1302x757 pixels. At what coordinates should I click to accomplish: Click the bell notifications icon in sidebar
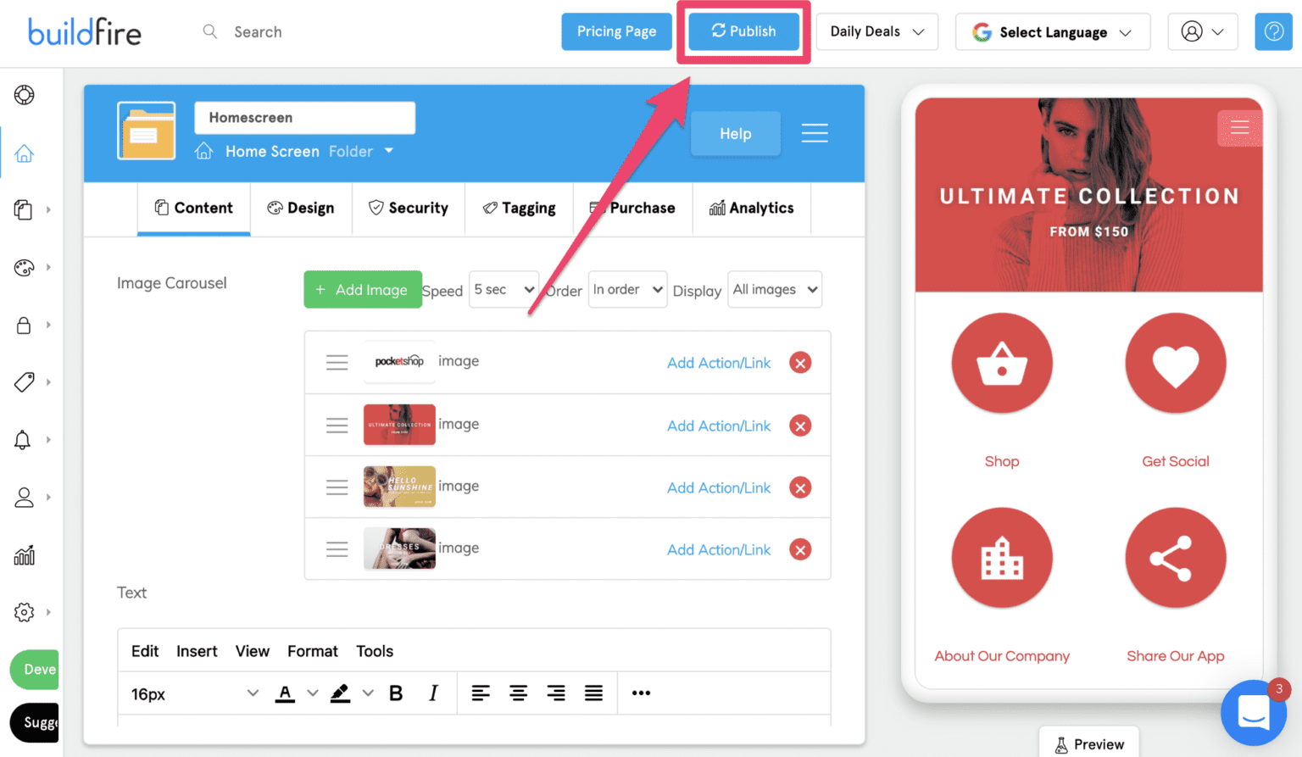24,440
